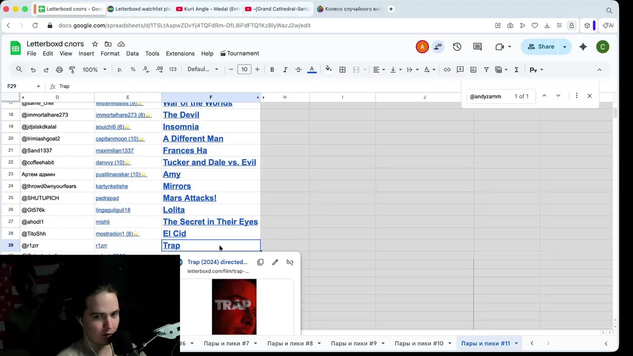The height and width of the screenshot is (356, 633).
Task: Open the Пары и пики #11 tab menu
Action: (x=516, y=343)
